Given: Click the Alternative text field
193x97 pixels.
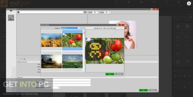Looking at the screenshot, I should coord(68,82).
